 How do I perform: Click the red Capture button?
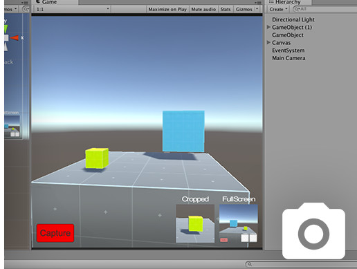coord(55,233)
